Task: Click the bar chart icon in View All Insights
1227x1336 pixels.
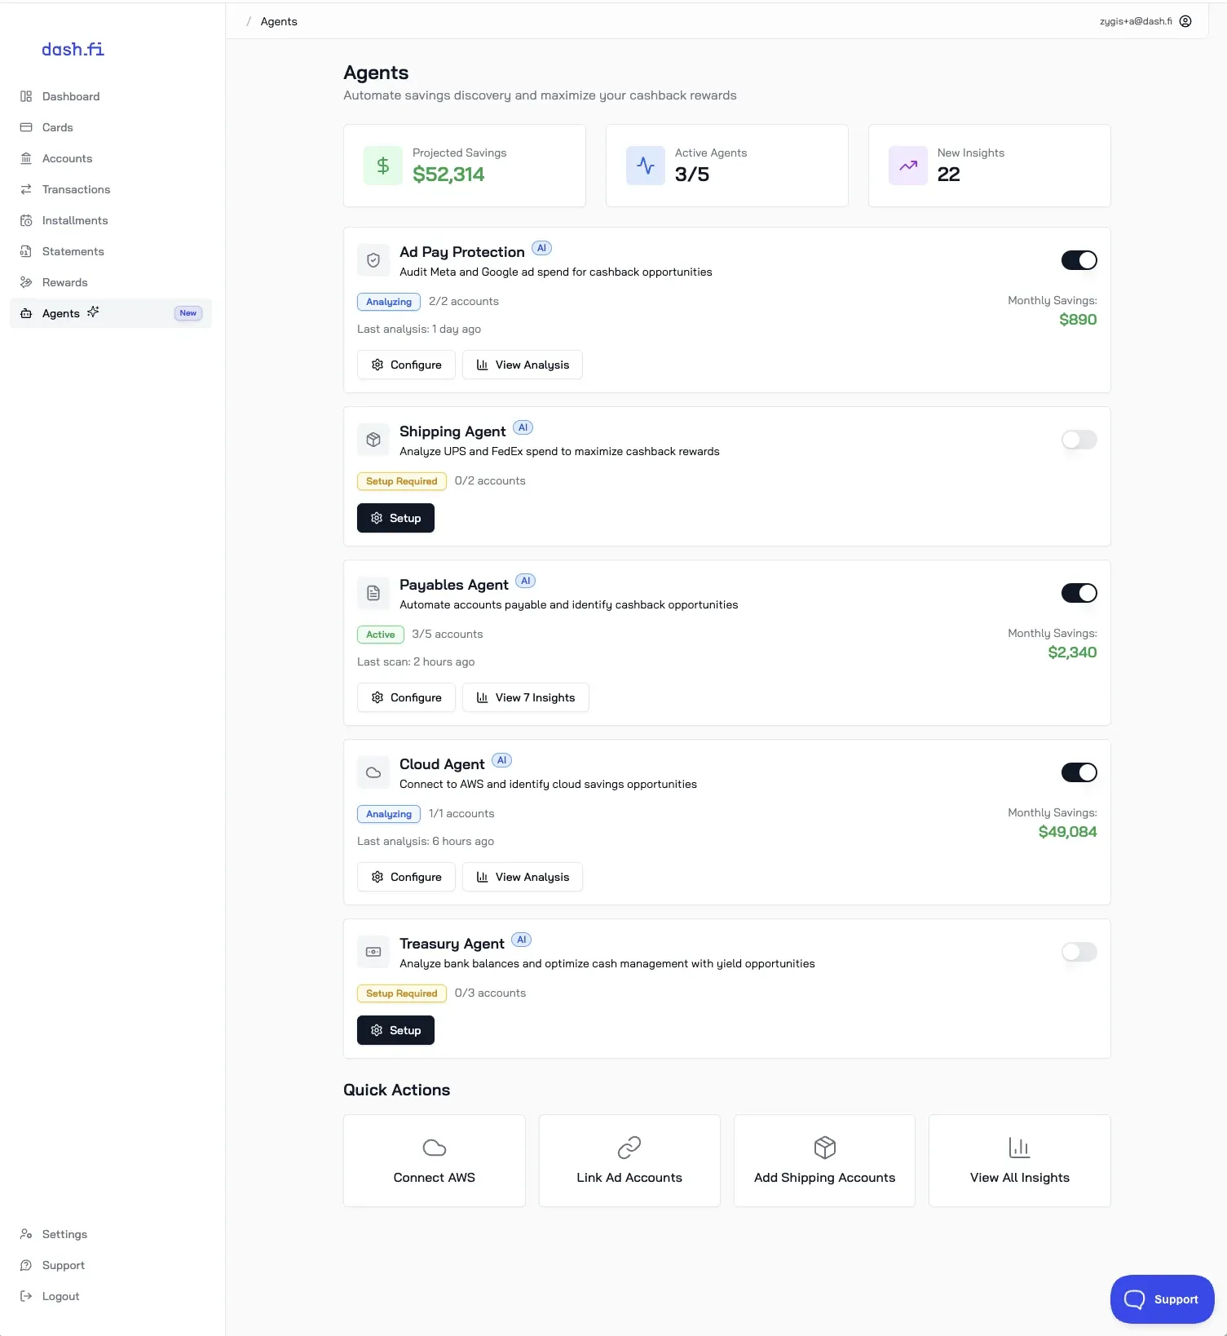Action: (x=1020, y=1148)
